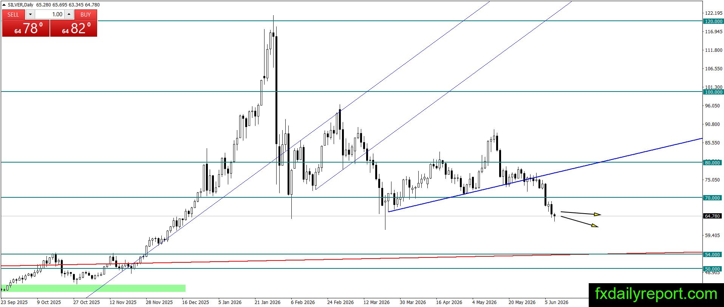Click the fxdailyreport.com watermark

[x=656, y=294]
